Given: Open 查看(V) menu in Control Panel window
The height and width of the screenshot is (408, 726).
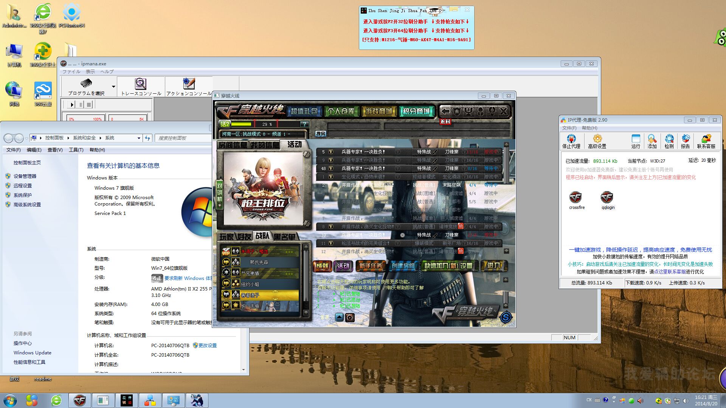Looking at the screenshot, I should 55,150.
